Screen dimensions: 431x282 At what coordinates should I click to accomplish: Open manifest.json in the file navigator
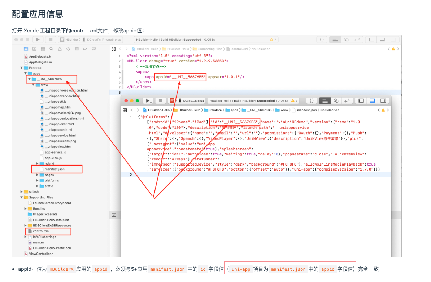pyautogui.click(x=55, y=169)
